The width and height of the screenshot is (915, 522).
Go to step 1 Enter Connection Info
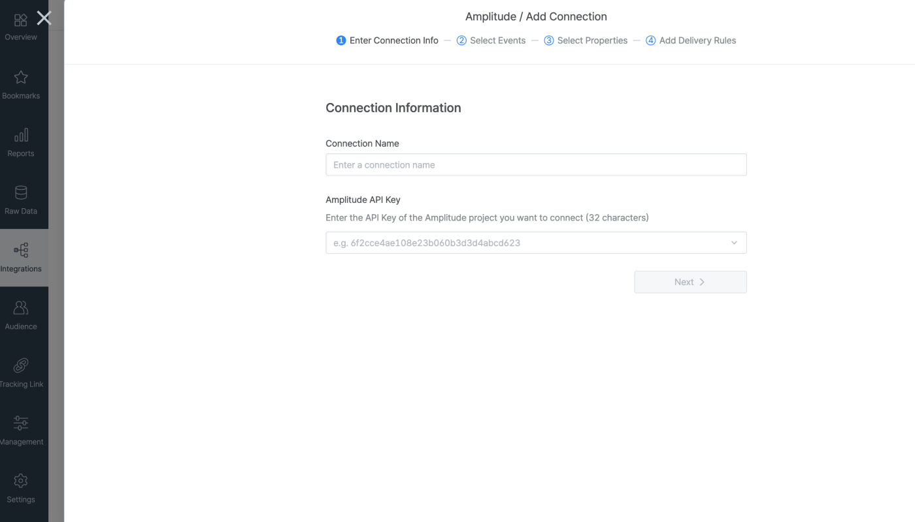[387, 40]
